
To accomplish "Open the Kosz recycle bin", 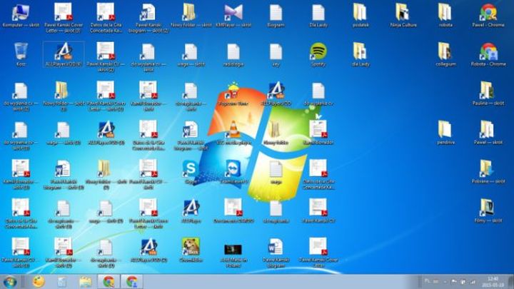I will pyautogui.click(x=21, y=54).
